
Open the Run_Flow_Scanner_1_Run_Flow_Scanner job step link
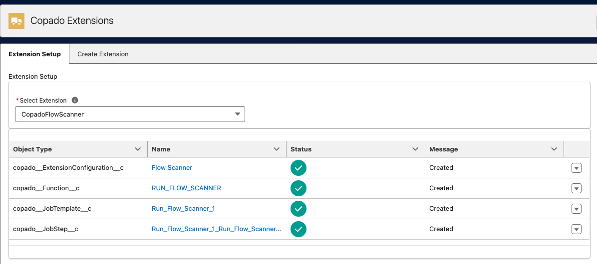click(216, 229)
